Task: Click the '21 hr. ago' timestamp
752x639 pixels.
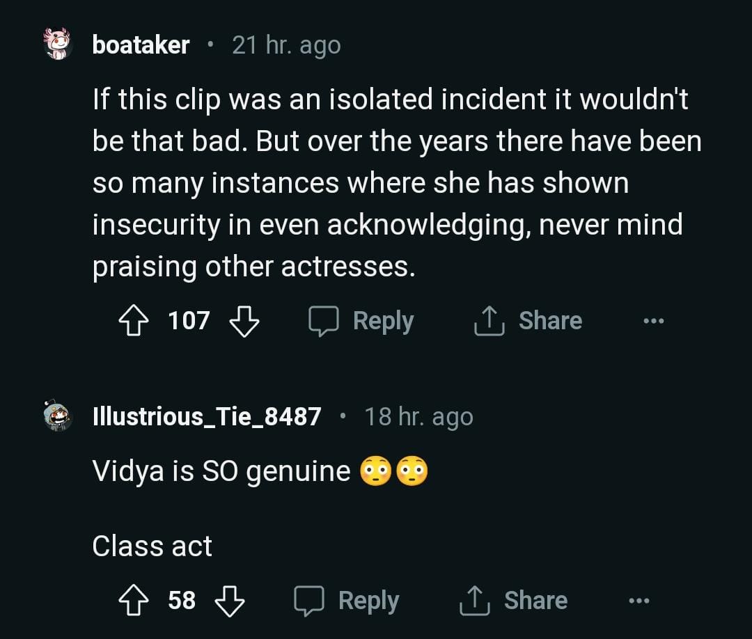Action: tap(286, 45)
